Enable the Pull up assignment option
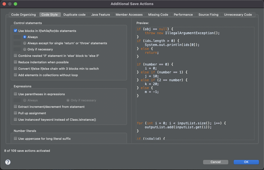Screen dimensions: 264x170 tap(15, 113)
